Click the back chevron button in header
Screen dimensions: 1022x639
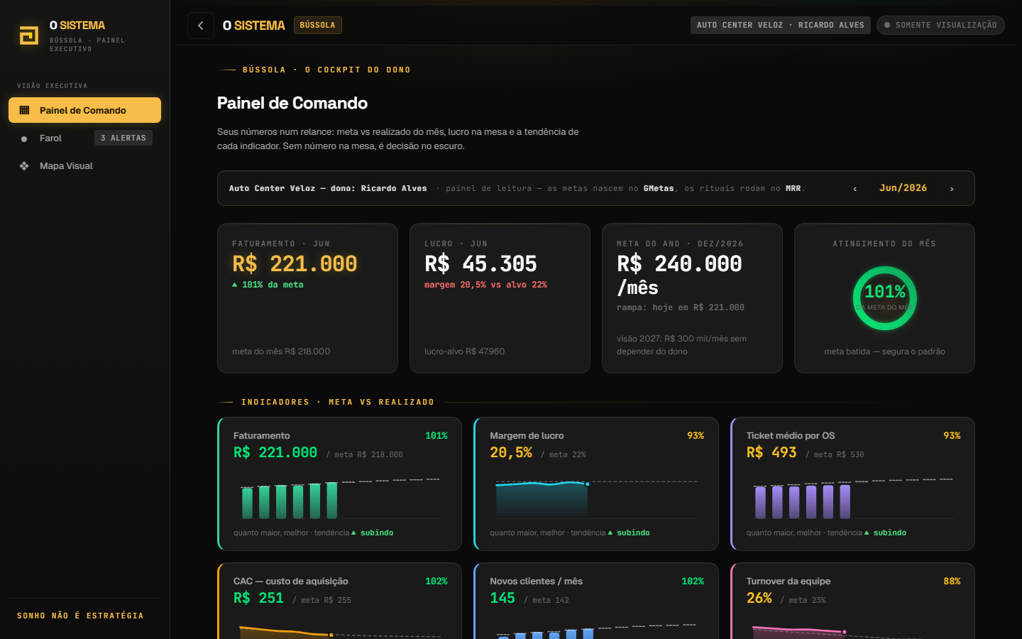pos(201,26)
